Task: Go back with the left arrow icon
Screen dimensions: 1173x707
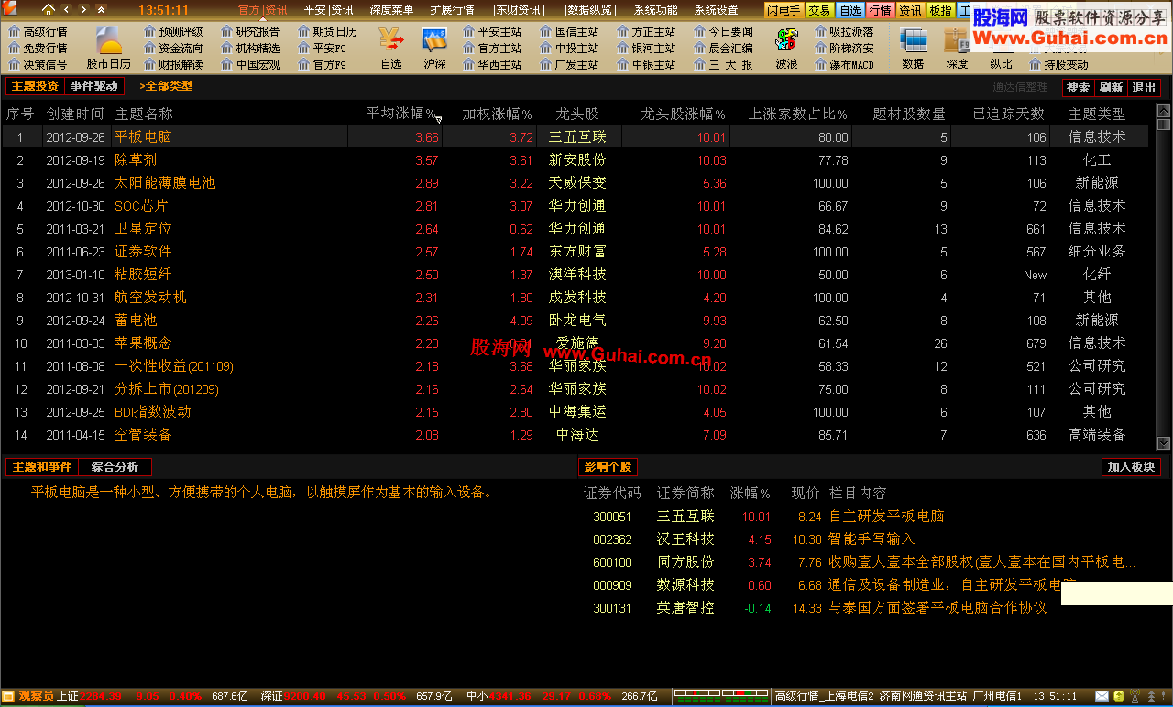Action: (x=66, y=10)
